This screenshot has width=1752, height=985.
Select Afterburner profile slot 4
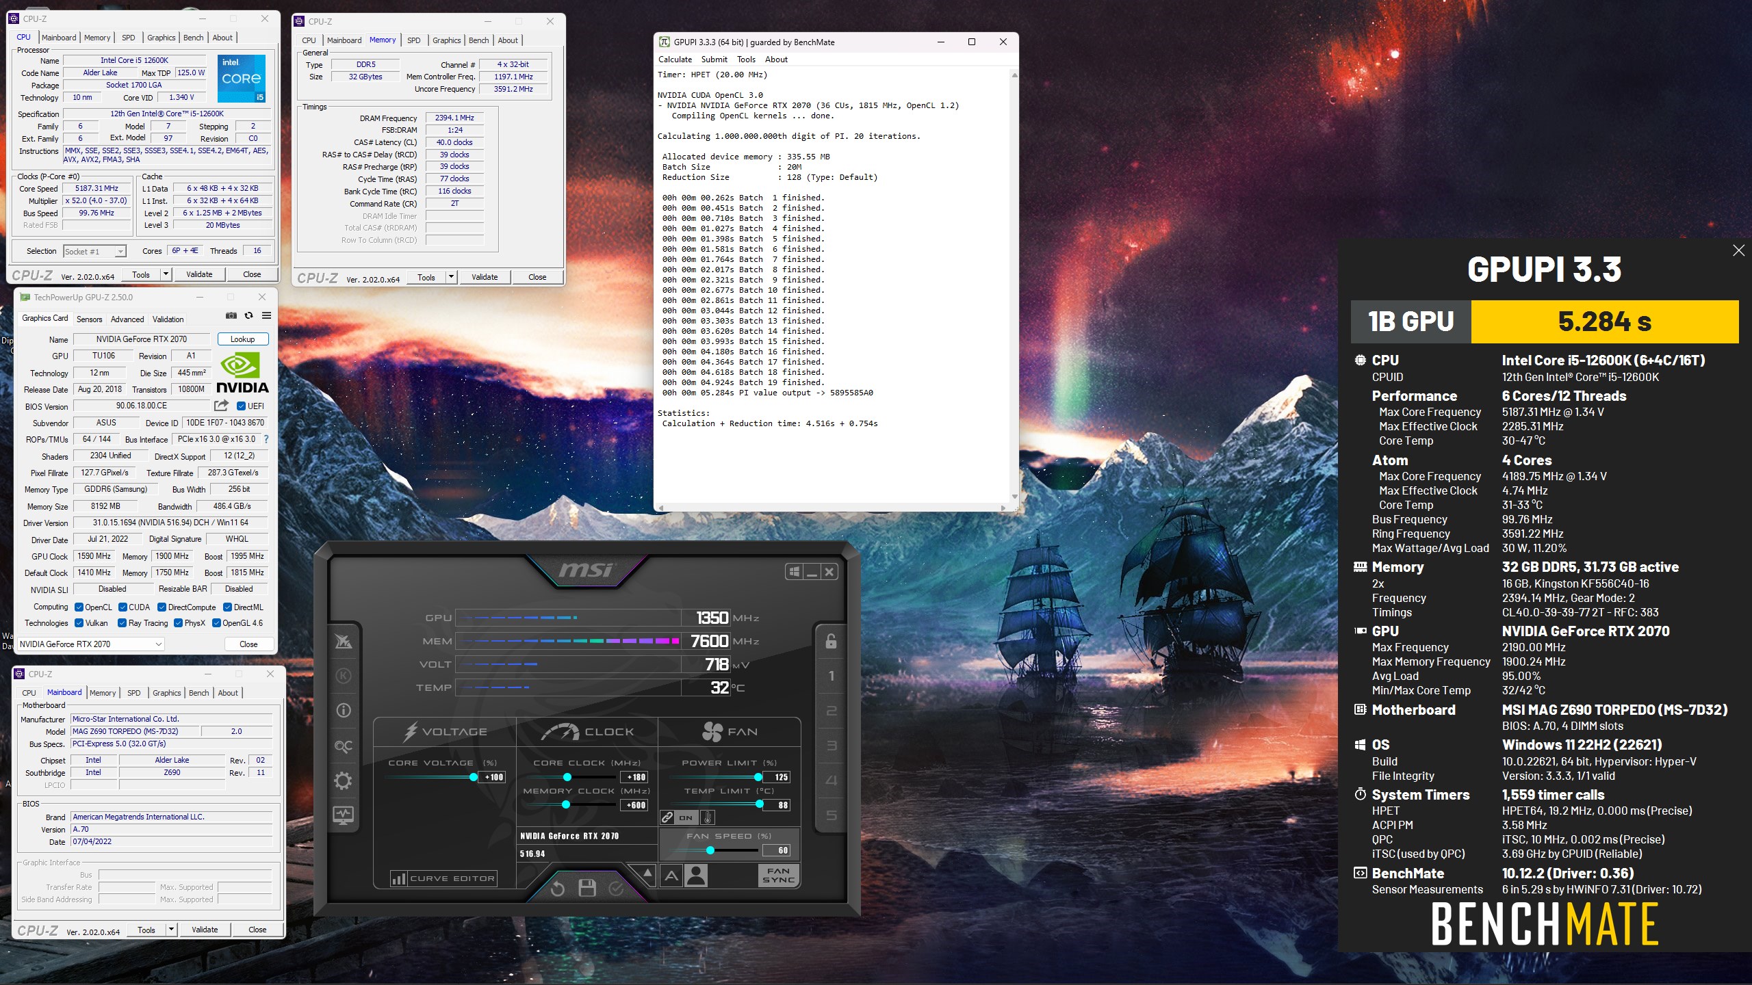coord(831,780)
